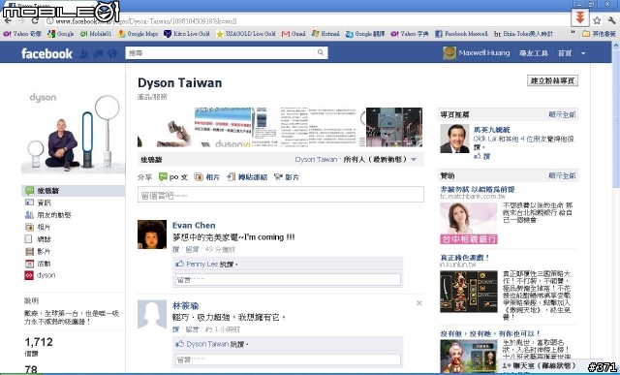This screenshot has width=620, height=375.
Task: Reload the page with refresh icon
Action: coord(35,21)
